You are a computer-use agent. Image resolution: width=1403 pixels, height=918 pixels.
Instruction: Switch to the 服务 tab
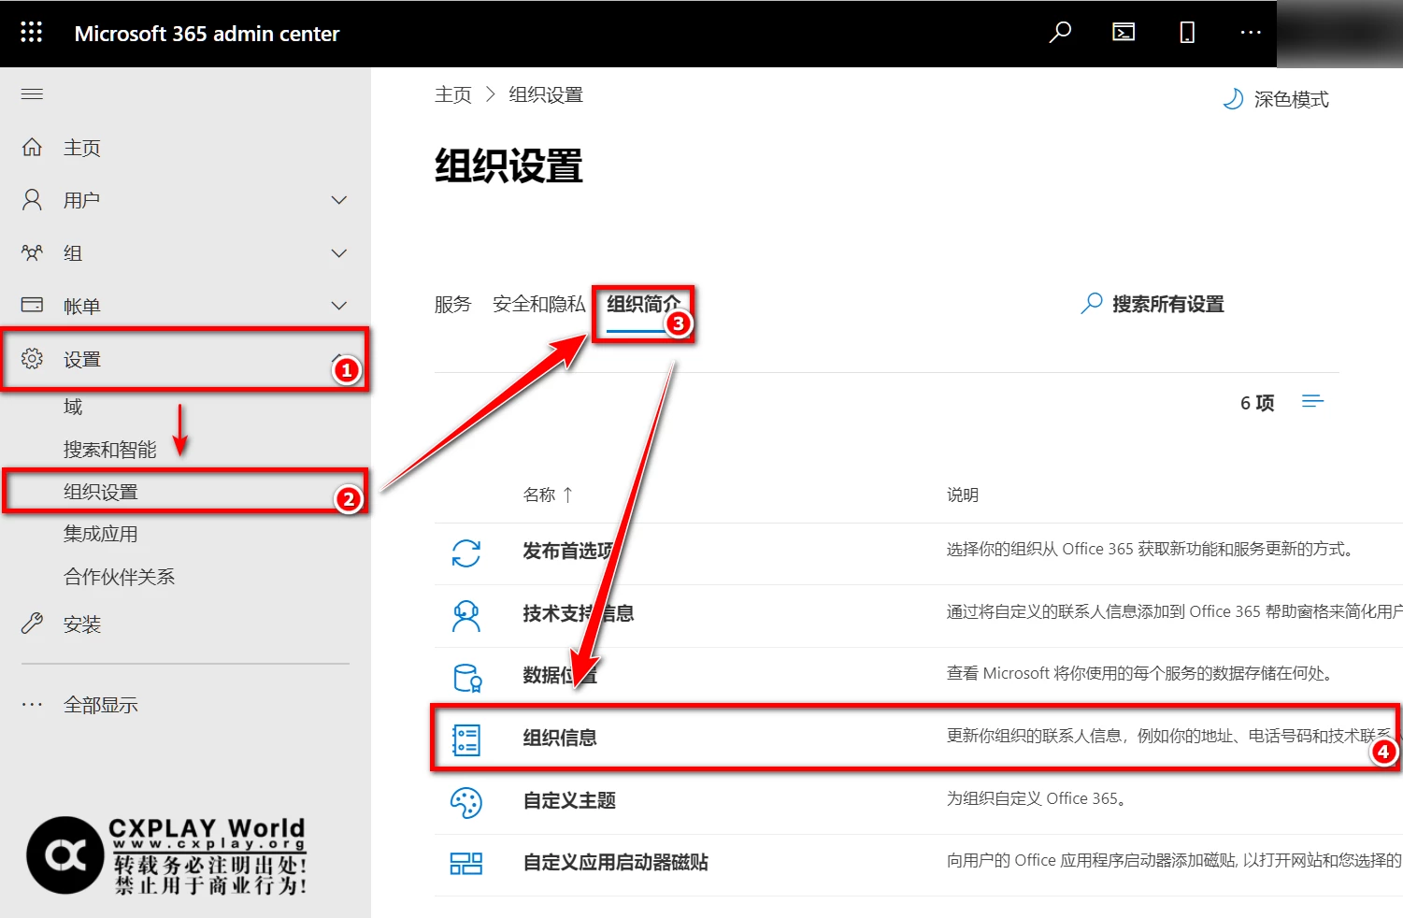pos(452,304)
